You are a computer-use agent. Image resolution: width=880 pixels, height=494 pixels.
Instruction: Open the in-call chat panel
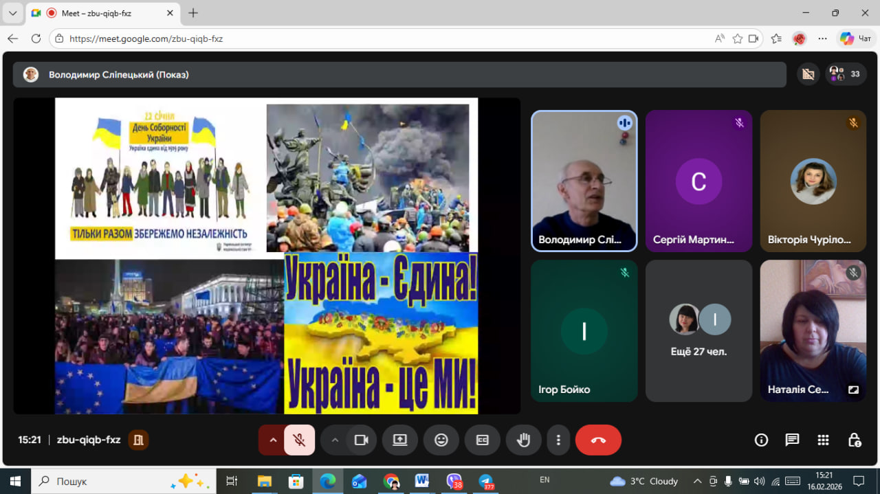click(x=792, y=440)
